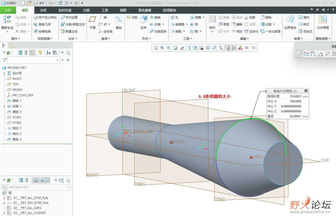The image size is (336, 216).
Task: Toggle annotation display icon in graphics toolbar
Action: [227, 48]
